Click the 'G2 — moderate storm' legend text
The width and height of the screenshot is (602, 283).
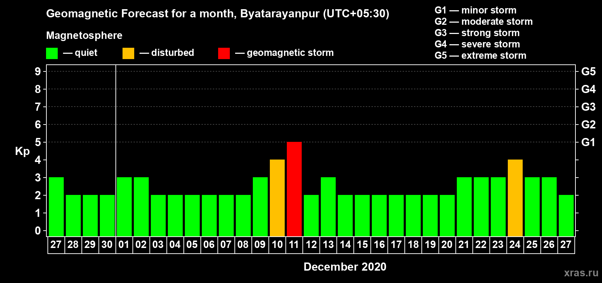point(484,22)
